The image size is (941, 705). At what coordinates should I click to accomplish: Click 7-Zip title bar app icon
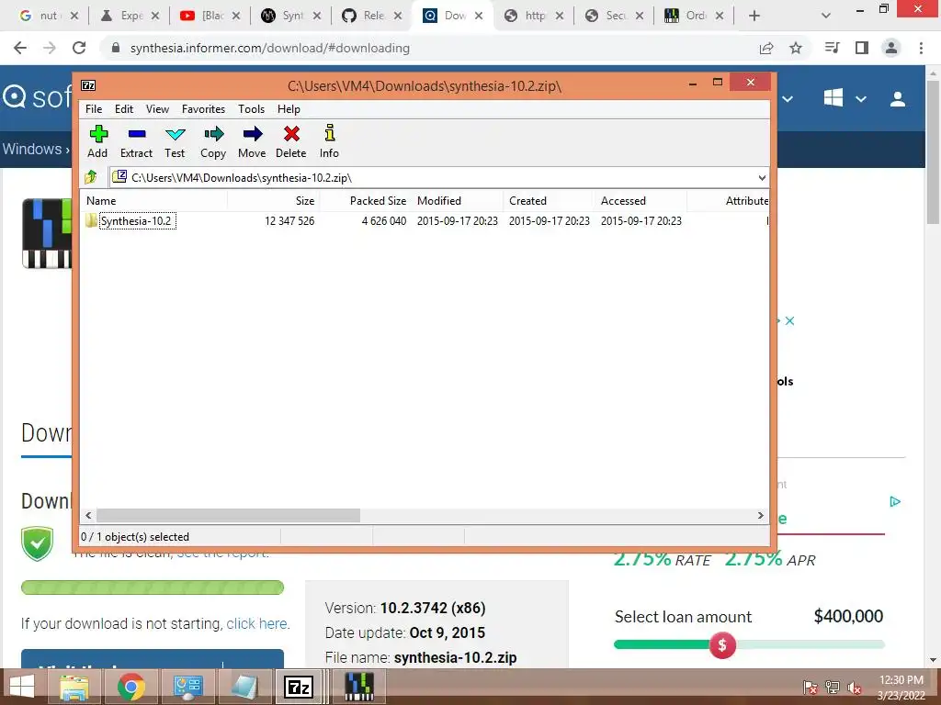pos(88,85)
